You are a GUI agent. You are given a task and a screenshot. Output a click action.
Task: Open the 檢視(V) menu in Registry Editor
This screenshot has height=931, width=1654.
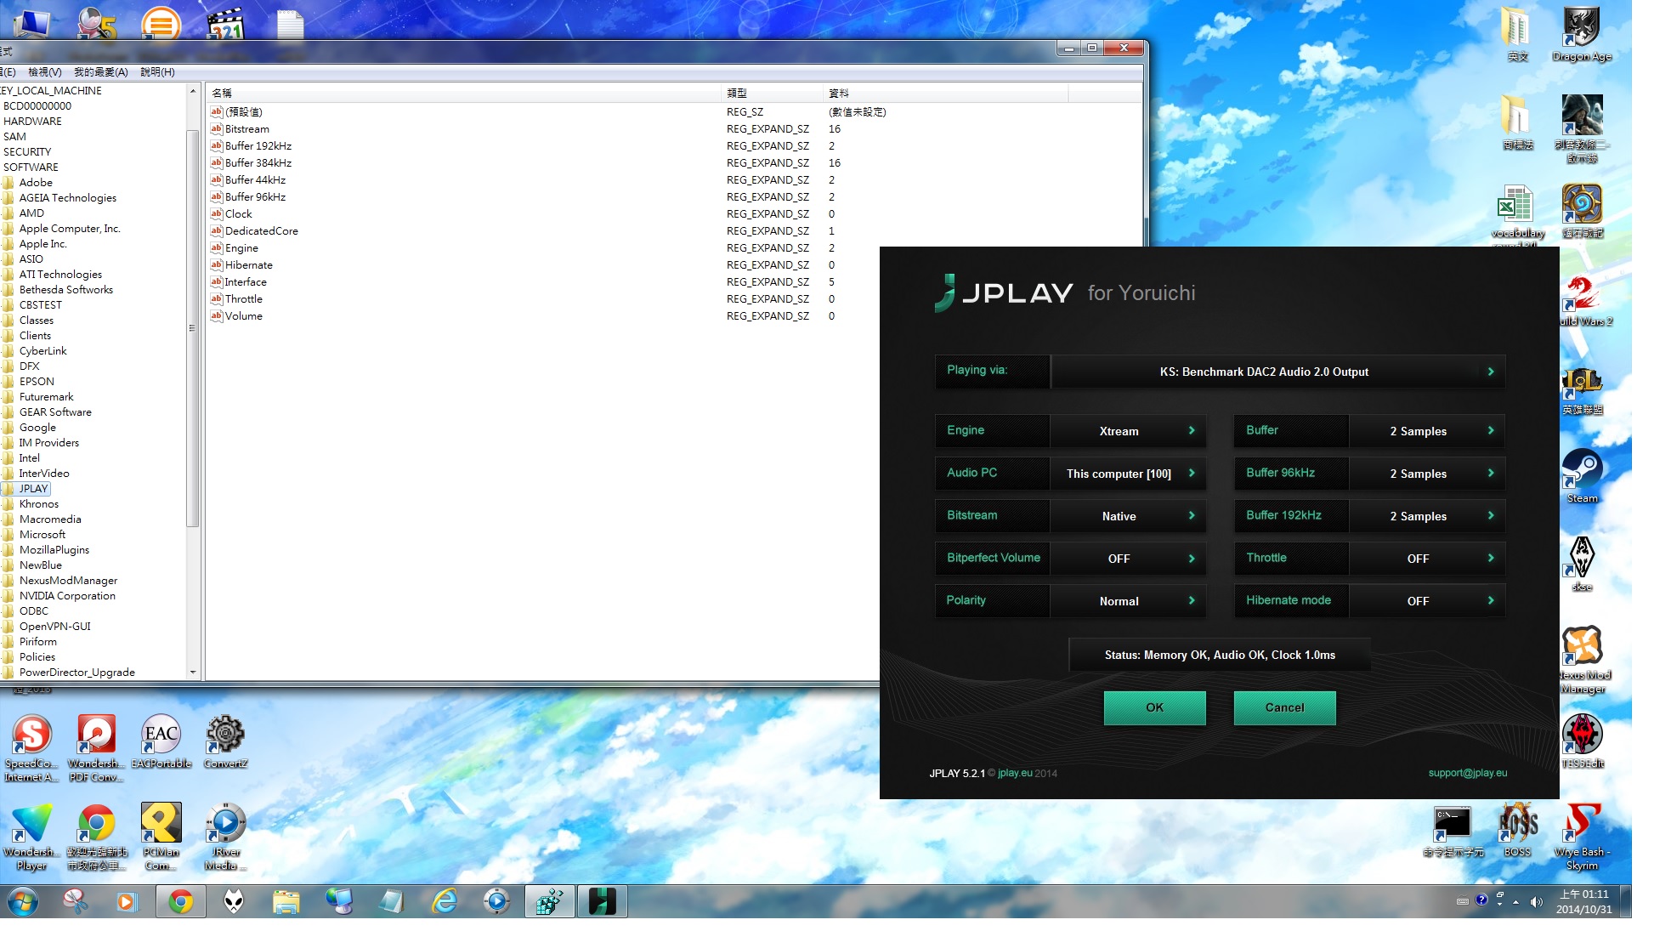point(44,72)
